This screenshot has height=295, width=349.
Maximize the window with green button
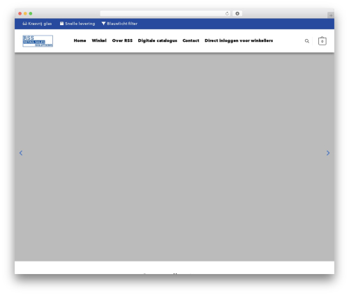tap(31, 13)
